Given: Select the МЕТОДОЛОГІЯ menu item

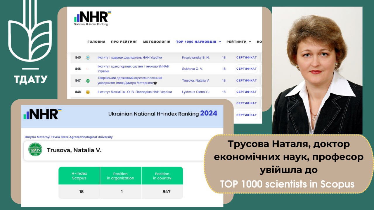Looking at the screenshot, I should pos(157,42).
